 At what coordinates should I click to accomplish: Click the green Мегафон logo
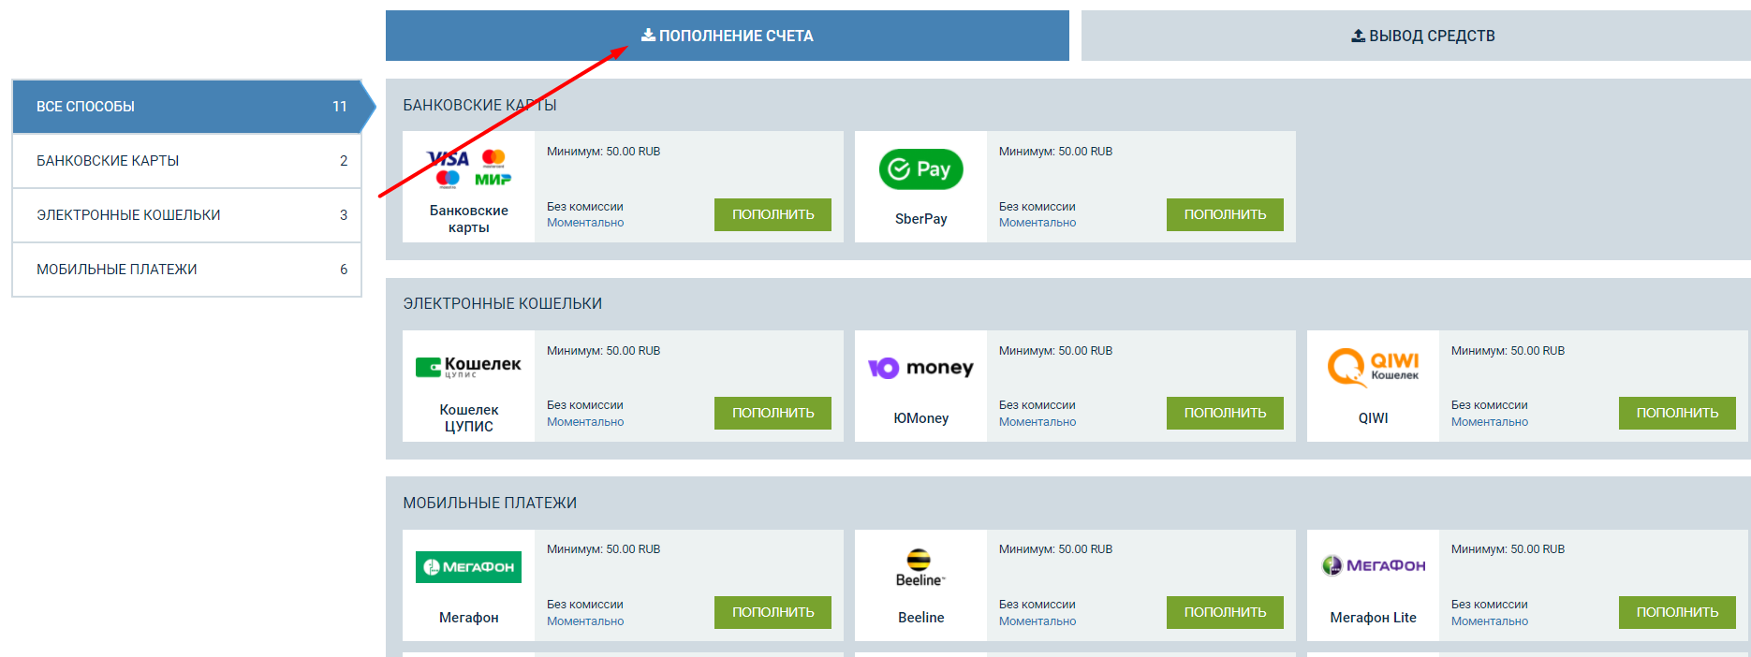point(468,567)
